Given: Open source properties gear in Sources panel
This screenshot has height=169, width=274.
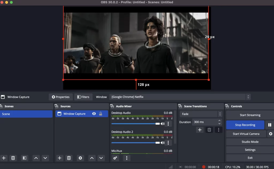Looking at the screenshot, I should pos(80,158).
